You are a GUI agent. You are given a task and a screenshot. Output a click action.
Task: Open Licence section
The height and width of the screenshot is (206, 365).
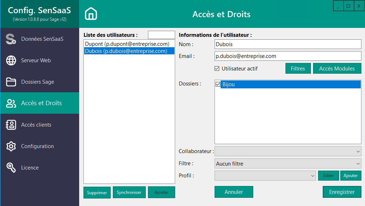tap(39, 168)
